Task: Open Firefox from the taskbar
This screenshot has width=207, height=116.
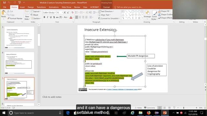Action: coord(148,113)
